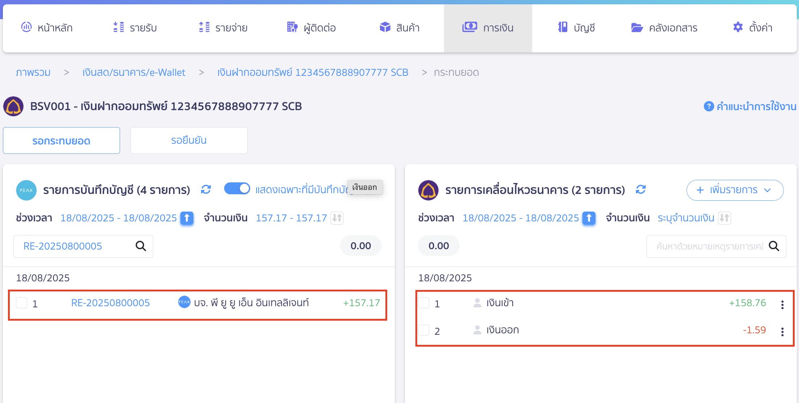This screenshot has height=403, width=799.
Task: Click the 0.00 total in bank panel
Action: tap(439, 246)
